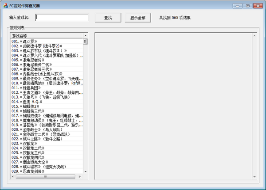
Task: Select row 012.《王者之道》
Action: pyautogui.click(x=47, y=92)
